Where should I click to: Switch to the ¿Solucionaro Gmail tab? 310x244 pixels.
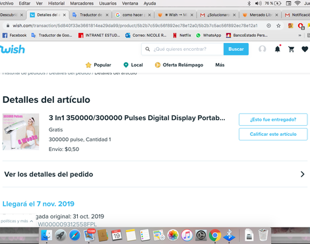pos(218,15)
